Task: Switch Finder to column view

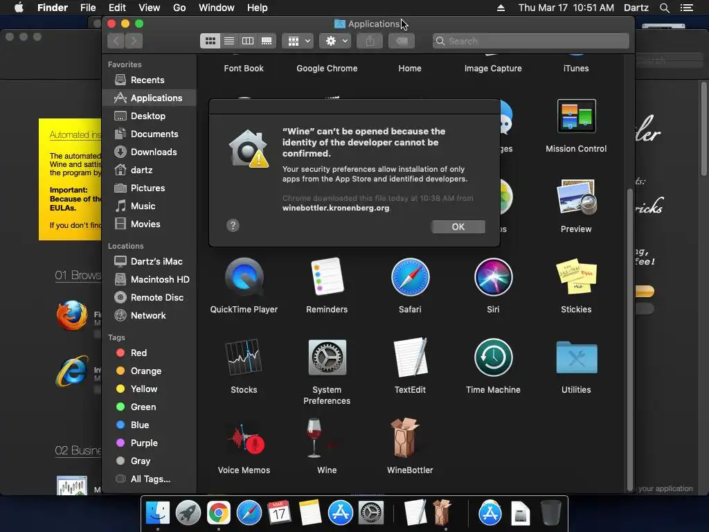Action: coord(248,41)
